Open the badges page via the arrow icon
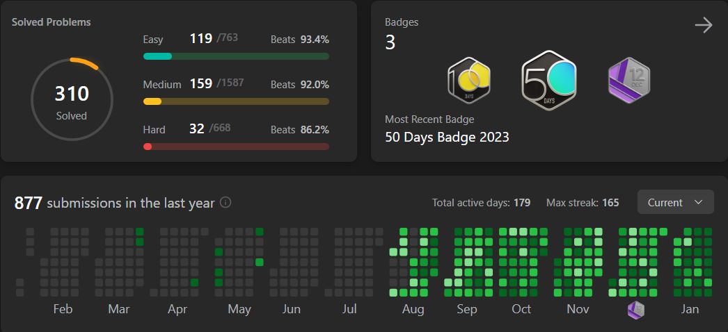Screen dimensions: 728x332 [704, 25]
